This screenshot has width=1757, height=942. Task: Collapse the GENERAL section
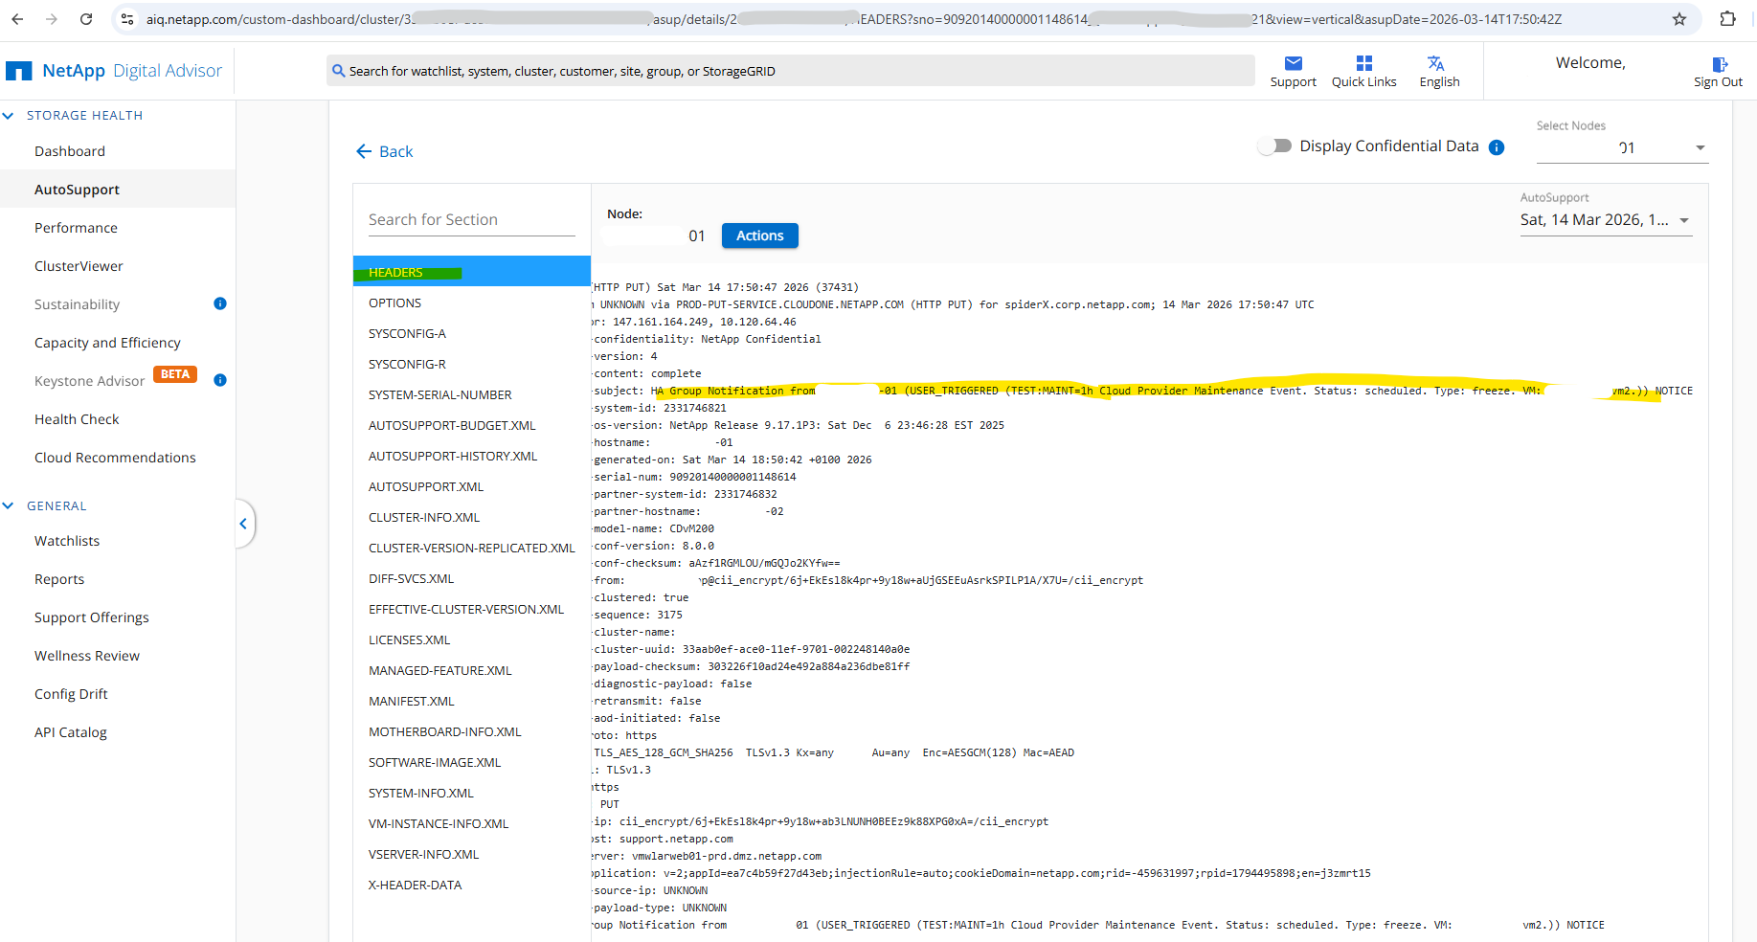click(x=9, y=505)
